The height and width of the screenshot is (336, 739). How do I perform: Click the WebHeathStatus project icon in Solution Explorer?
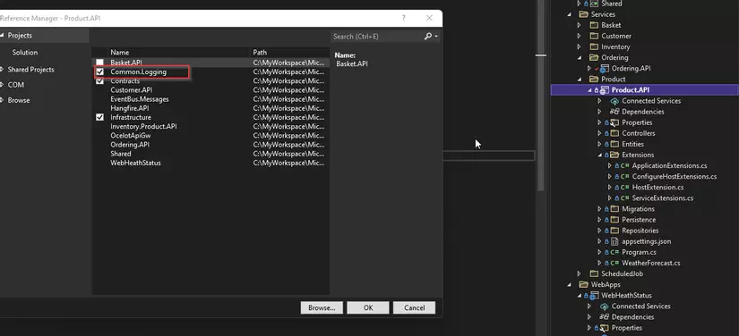click(x=594, y=296)
